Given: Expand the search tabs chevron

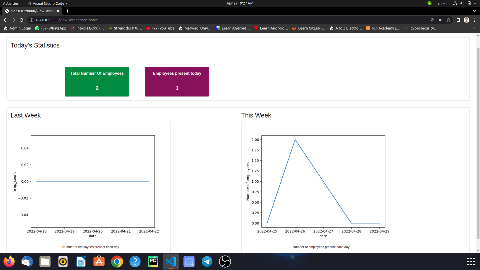Looking at the screenshot, I should tap(474, 11).
